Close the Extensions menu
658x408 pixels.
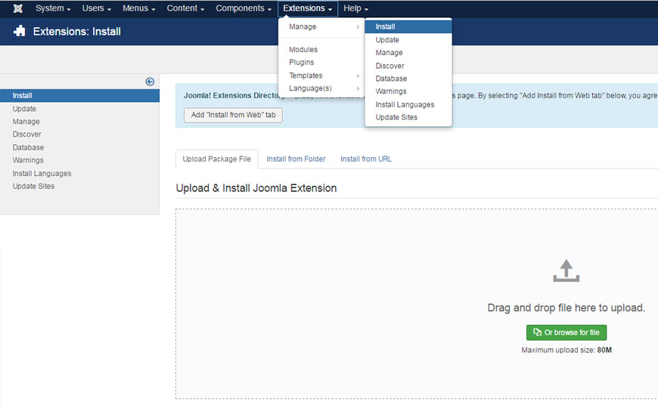click(308, 8)
